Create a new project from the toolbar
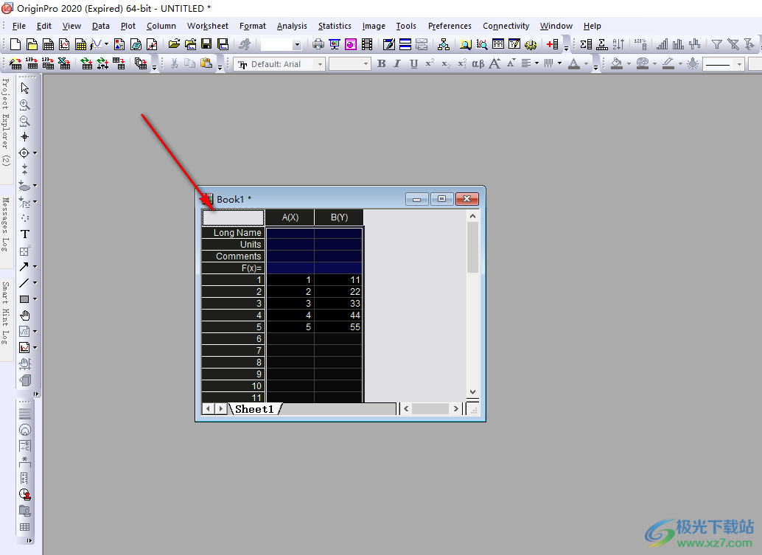 tap(15, 45)
